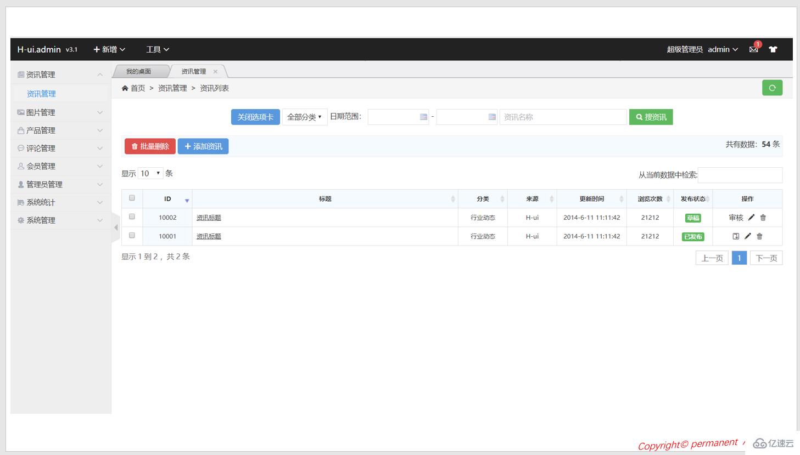Sort table by 更新时间 column arrows
The height and width of the screenshot is (455, 800).
622,199
